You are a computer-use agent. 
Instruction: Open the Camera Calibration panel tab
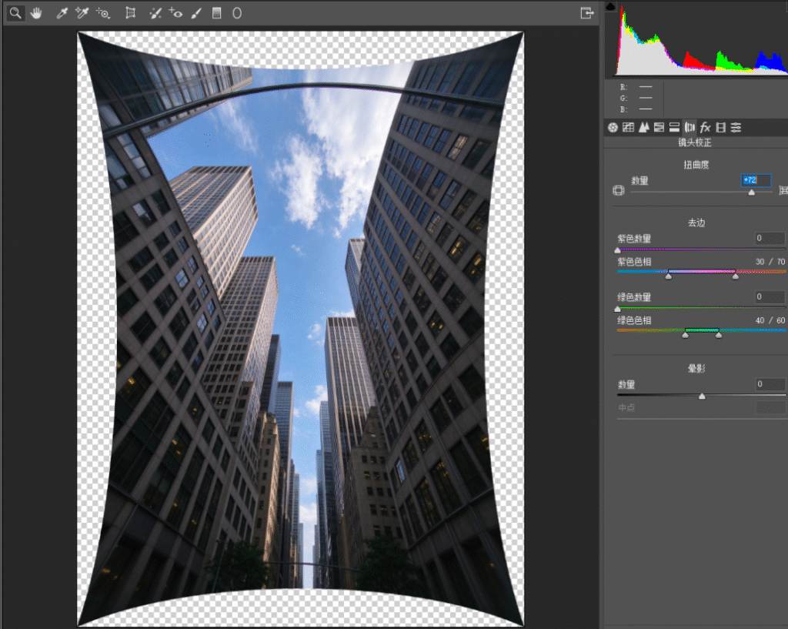point(720,128)
